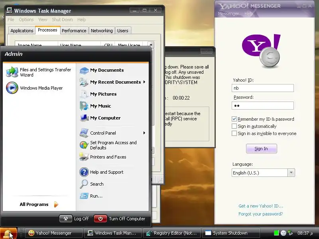Select the Processes tab
This screenshot has height=239, width=319.
click(x=47, y=30)
